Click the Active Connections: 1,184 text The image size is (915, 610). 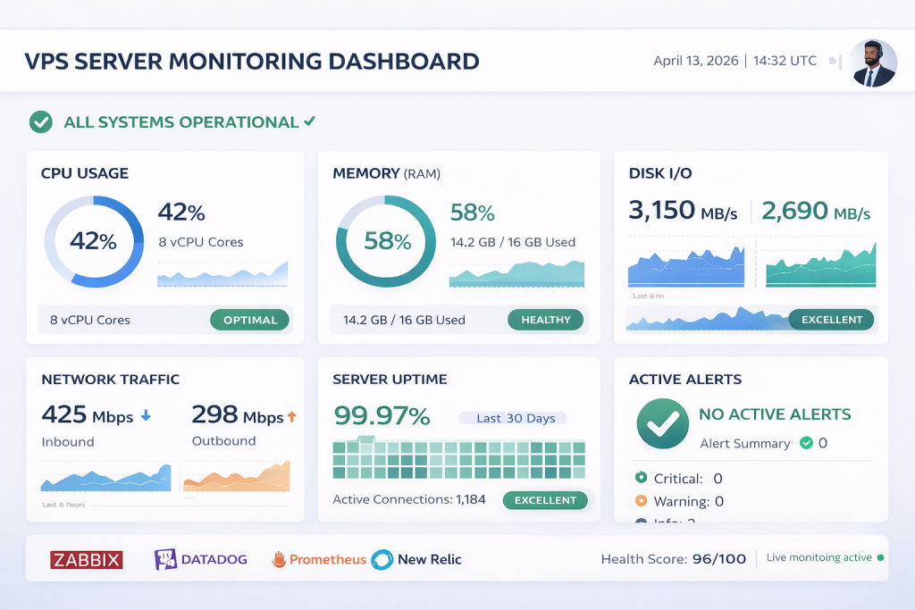(x=409, y=499)
